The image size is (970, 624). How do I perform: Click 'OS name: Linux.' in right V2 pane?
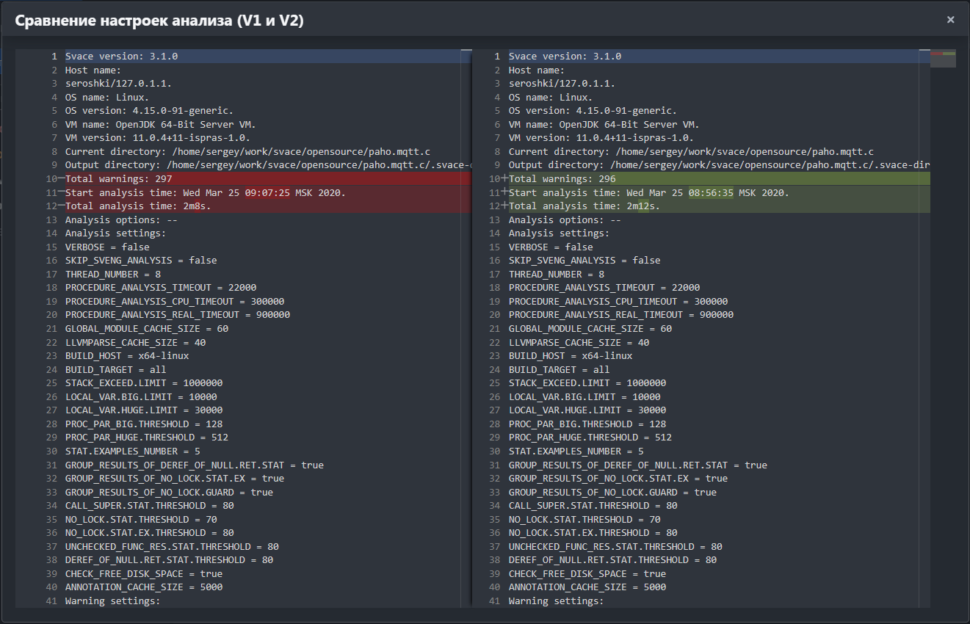[x=551, y=97]
